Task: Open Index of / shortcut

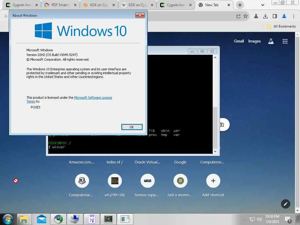Action: click(115, 162)
